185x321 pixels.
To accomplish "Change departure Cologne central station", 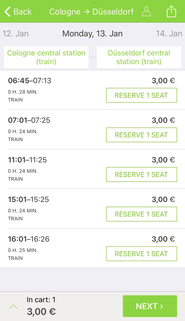I will click(46, 57).
